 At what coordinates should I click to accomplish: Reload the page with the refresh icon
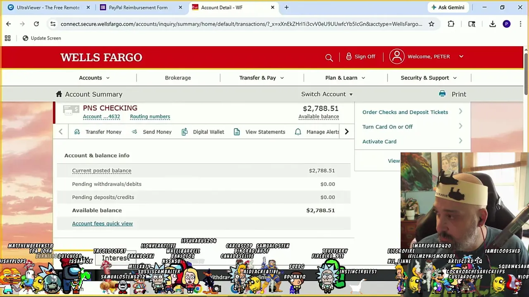(36, 24)
